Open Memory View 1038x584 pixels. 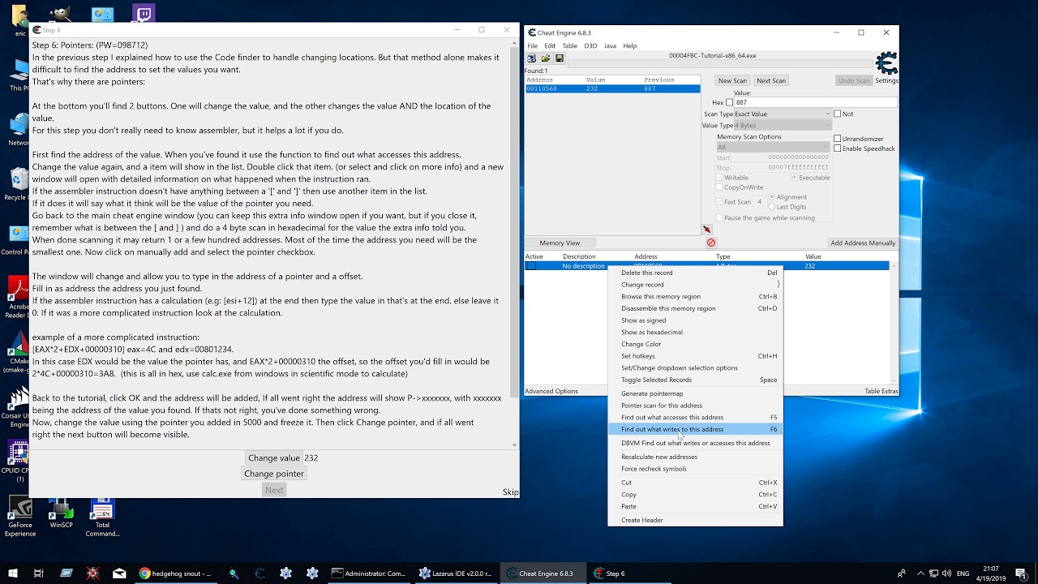560,243
